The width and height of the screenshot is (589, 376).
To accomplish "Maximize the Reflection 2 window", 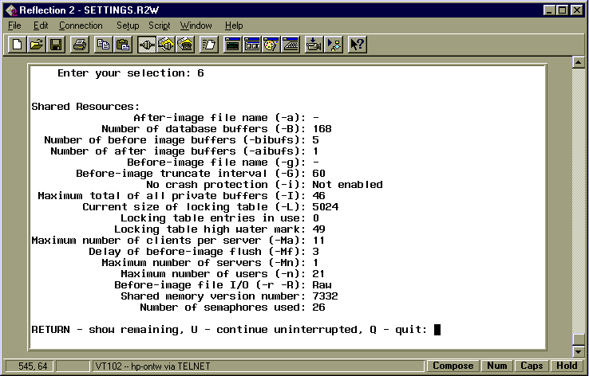I will (x=563, y=10).
